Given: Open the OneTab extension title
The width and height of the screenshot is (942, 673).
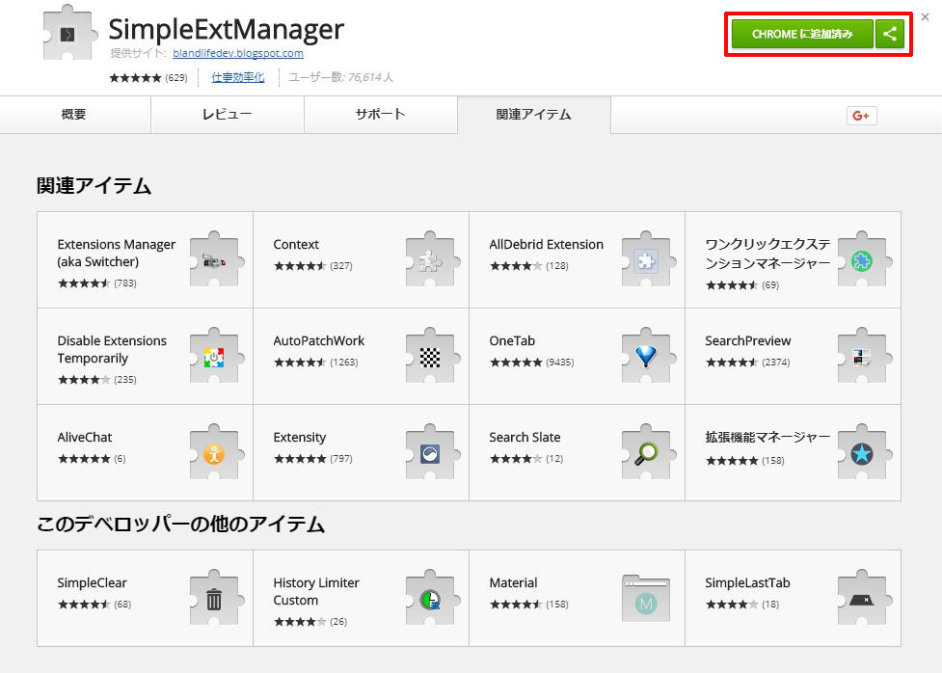Looking at the screenshot, I should coord(512,340).
